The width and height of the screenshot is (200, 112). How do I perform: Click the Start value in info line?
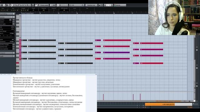[4, 10]
